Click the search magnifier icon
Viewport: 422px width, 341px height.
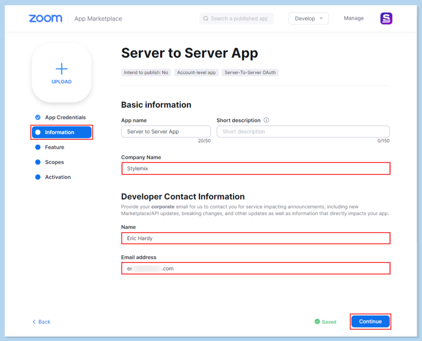(x=206, y=19)
